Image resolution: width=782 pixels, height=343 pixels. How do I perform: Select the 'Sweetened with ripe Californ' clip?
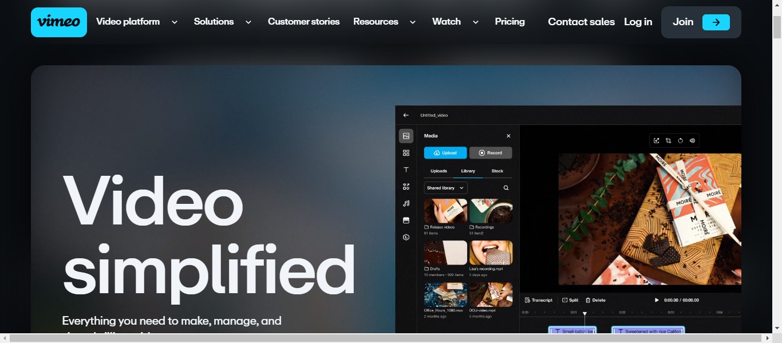point(648,330)
